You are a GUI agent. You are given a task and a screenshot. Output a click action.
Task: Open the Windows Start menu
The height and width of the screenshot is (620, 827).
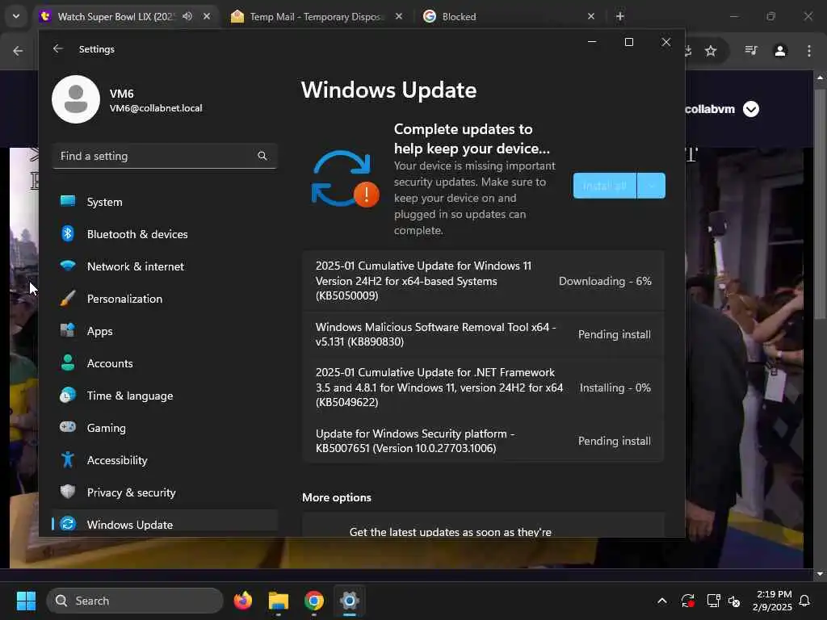(x=26, y=601)
